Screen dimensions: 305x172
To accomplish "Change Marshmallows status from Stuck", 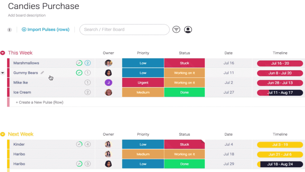I will pos(184,63).
